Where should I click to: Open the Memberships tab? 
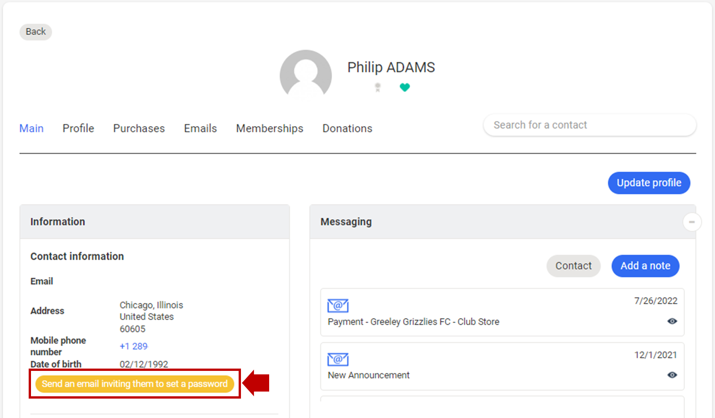pos(270,128)
